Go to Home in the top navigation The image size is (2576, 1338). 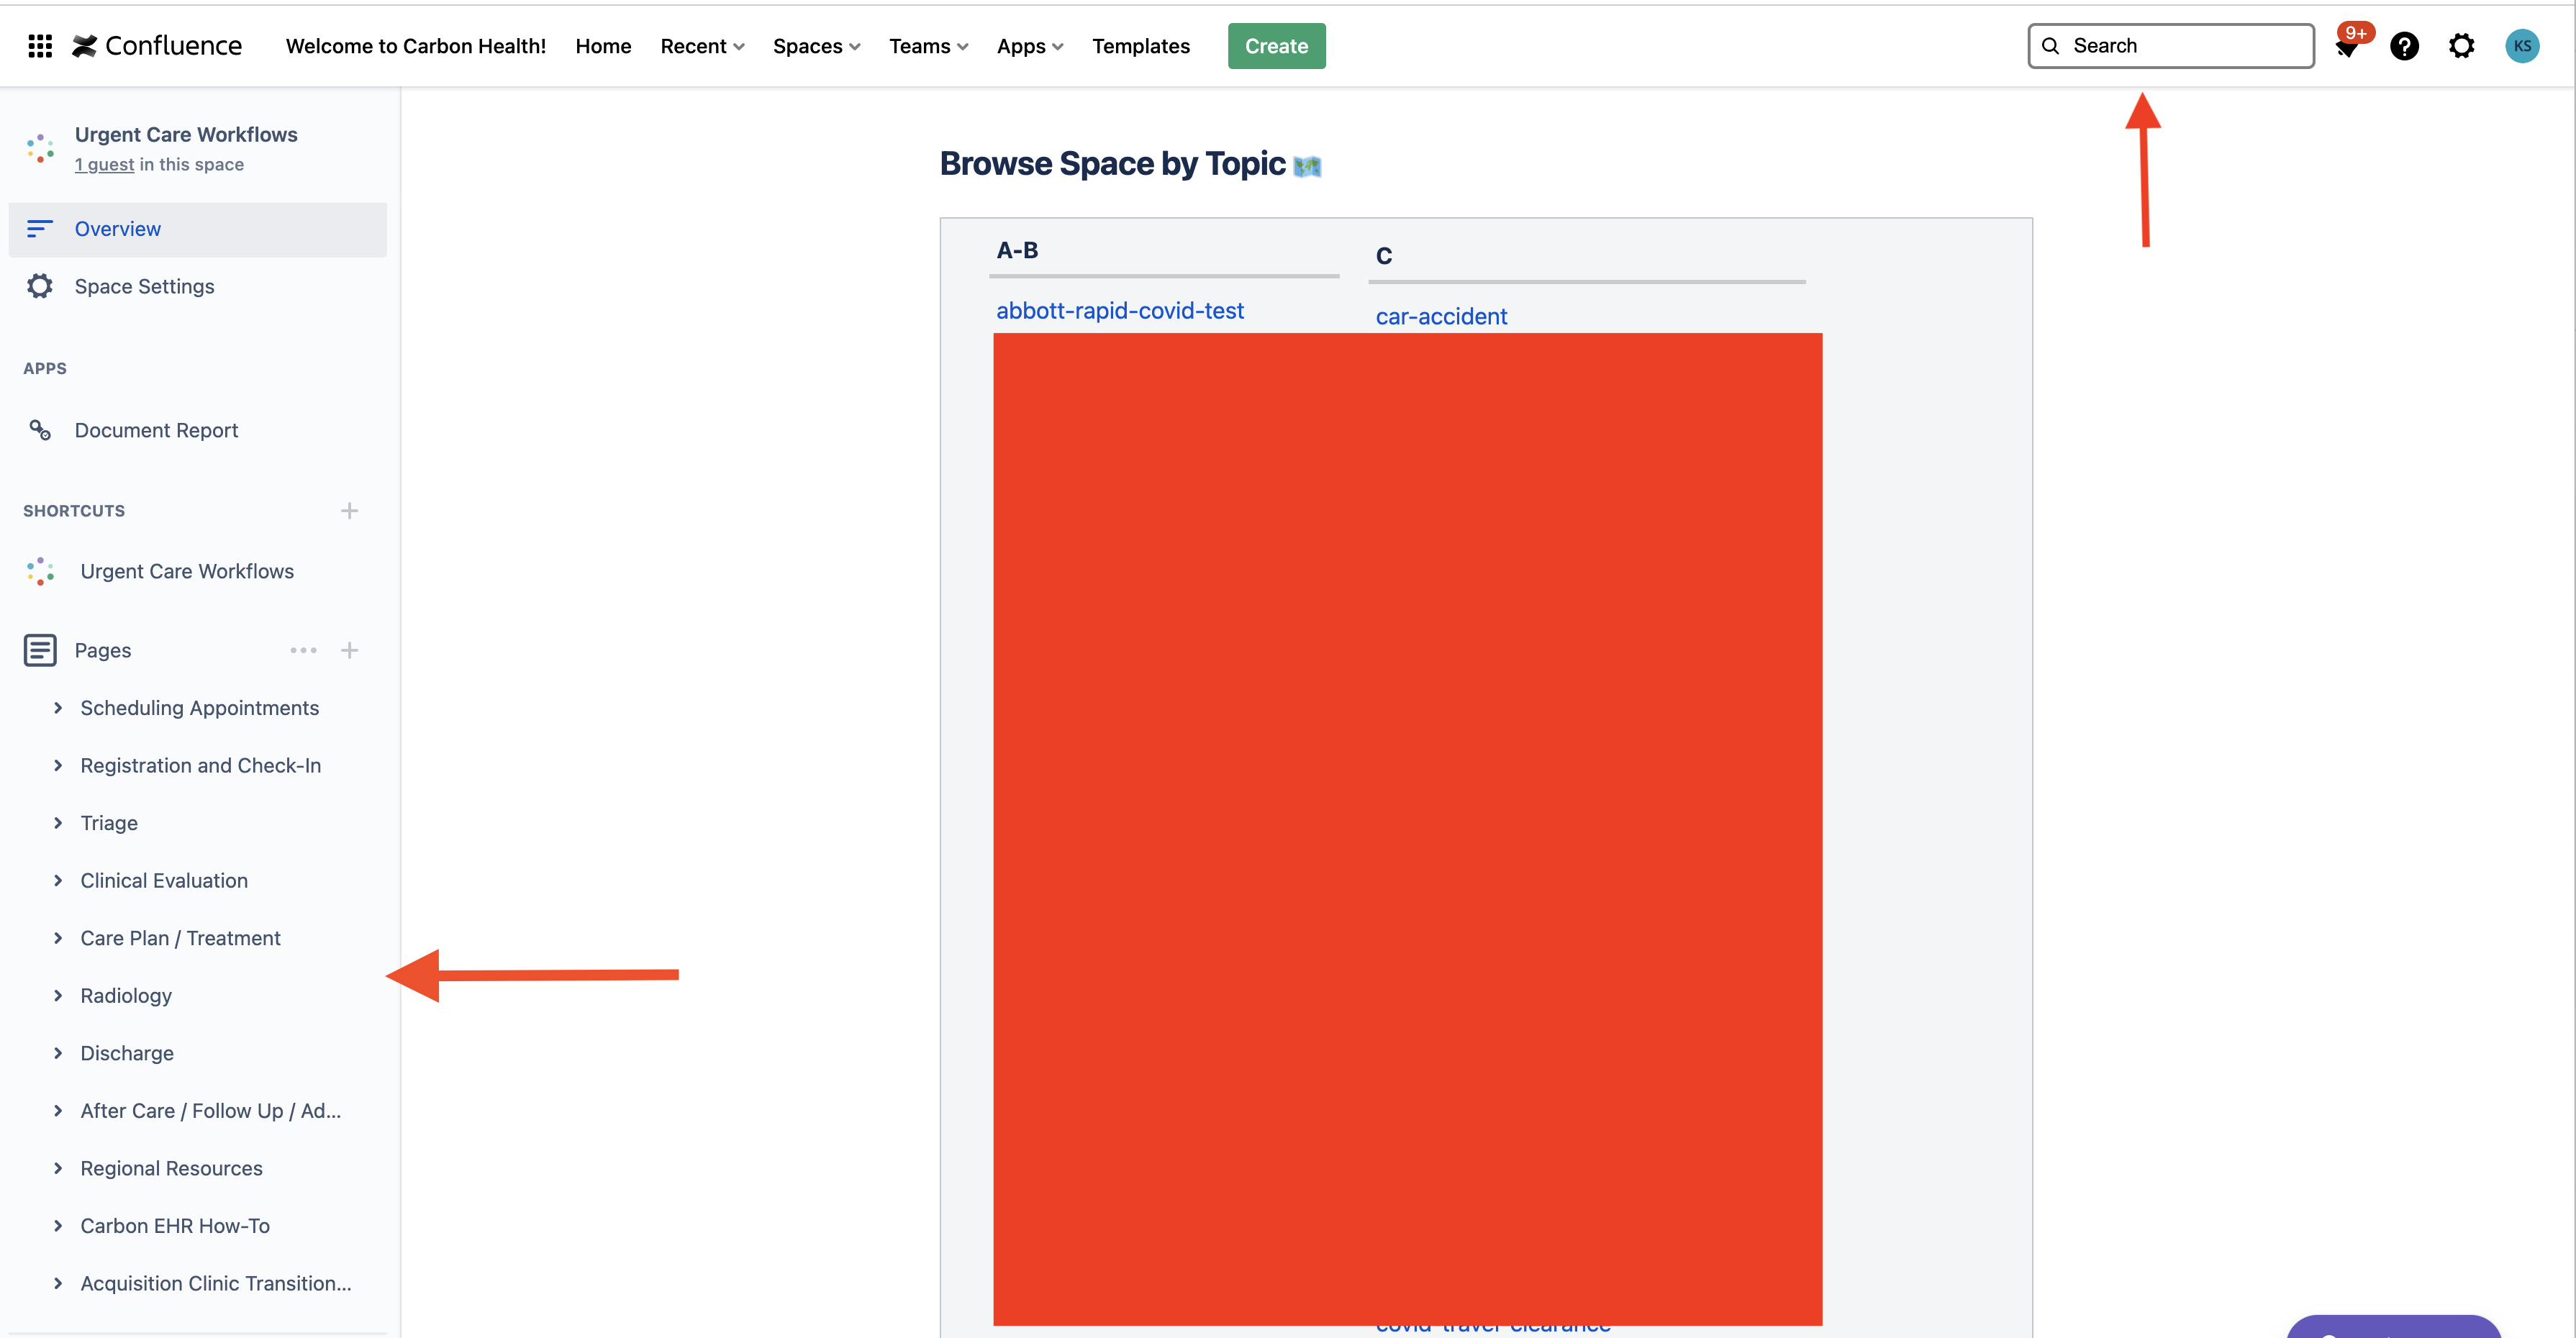603,46
